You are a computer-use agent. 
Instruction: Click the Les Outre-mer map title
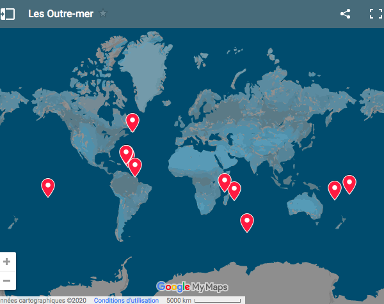pos(61,14)
